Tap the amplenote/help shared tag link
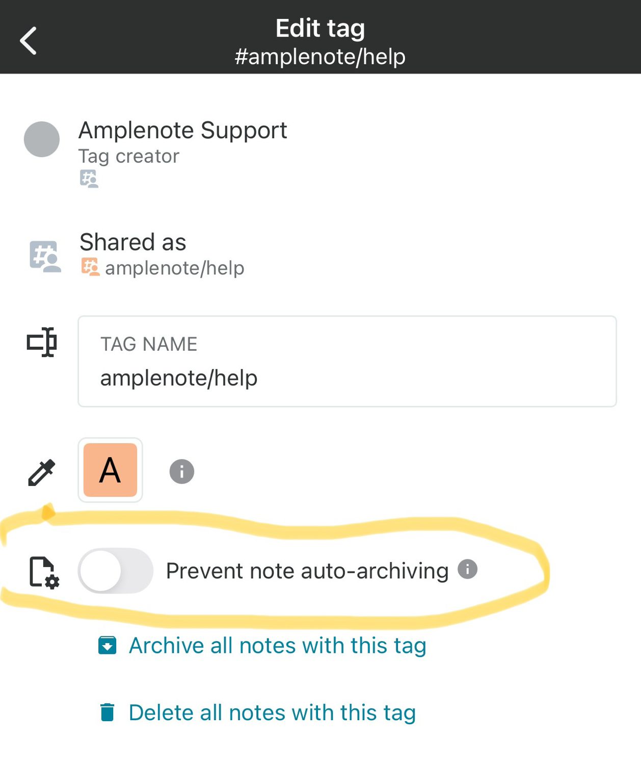 (175, 268)
